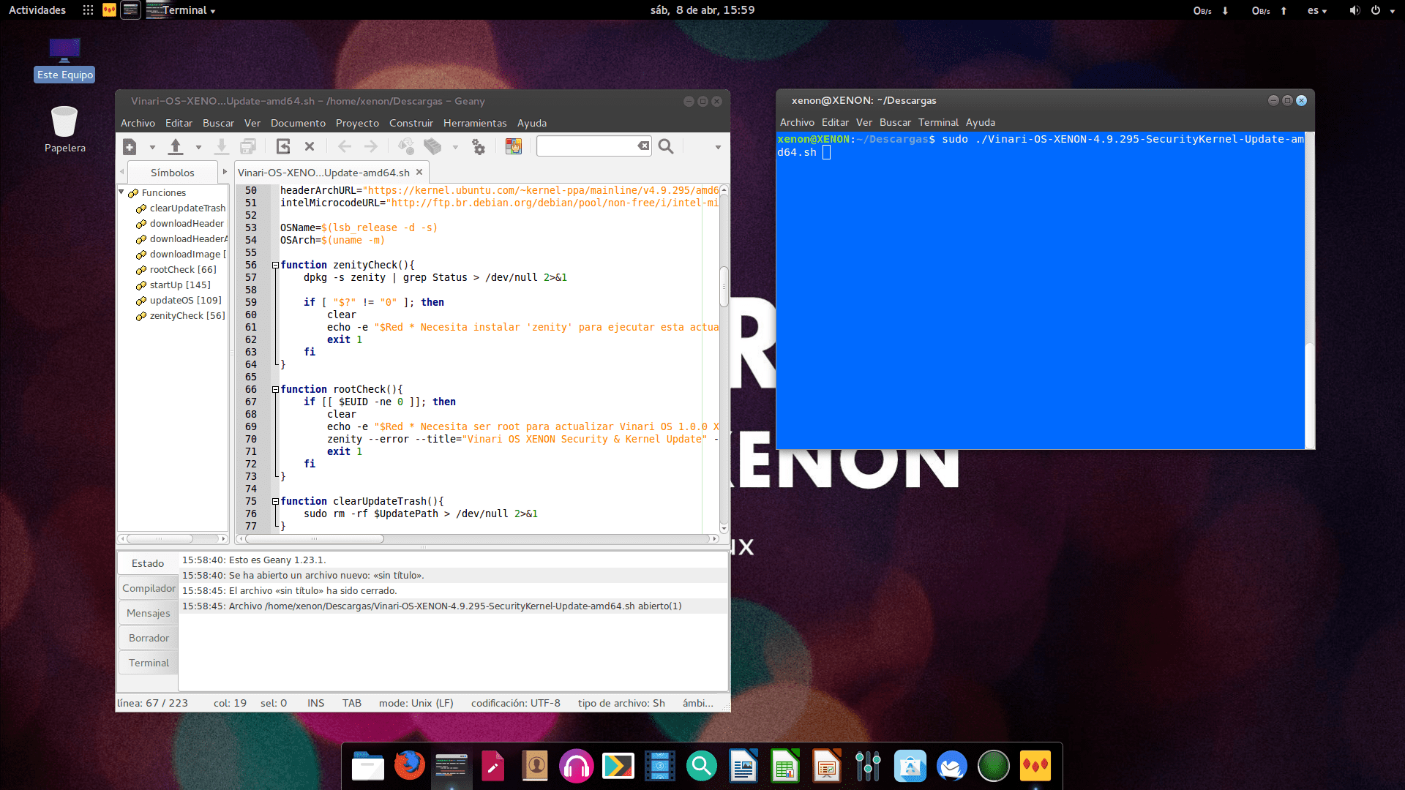The image size is (1405, 790).
Task: Collapse the Funciones tree node
Action: [x=121, y=192]
